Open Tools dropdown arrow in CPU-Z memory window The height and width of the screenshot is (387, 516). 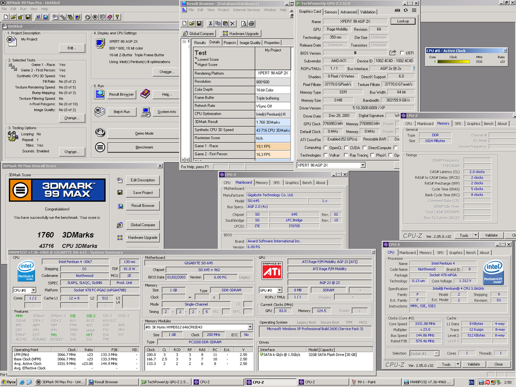point(476,235)
